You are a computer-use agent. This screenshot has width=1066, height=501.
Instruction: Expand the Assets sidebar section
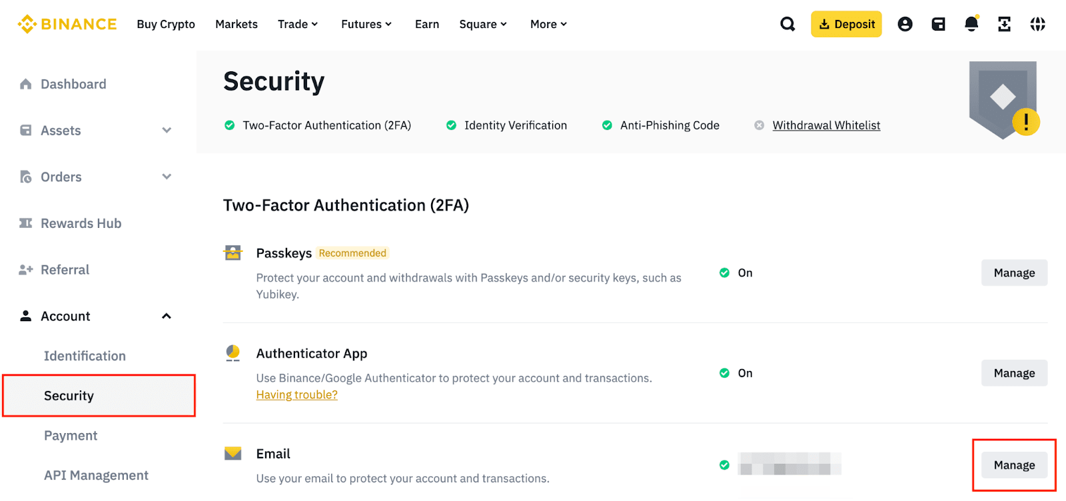[167, 131]
